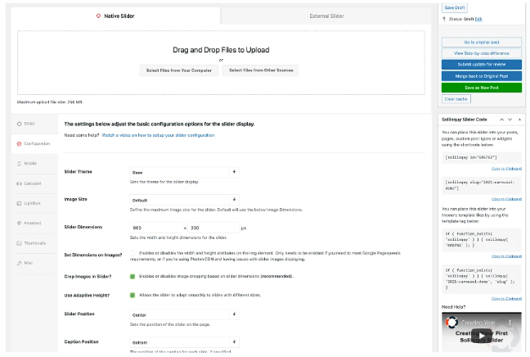The height and width of the screenshot is (357, 530).
Task: Click Select Files from Your Computer
Action: point(179,70)
